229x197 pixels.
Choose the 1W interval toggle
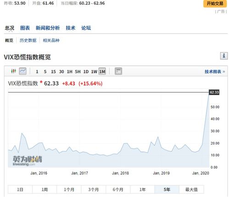(94, 72)
